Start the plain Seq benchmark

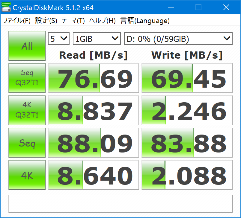point(27,143)
